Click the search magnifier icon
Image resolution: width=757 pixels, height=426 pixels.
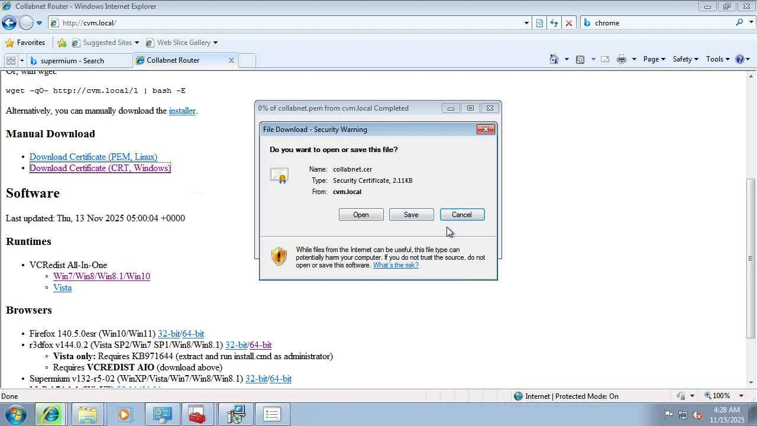click(x=739, y=22)
